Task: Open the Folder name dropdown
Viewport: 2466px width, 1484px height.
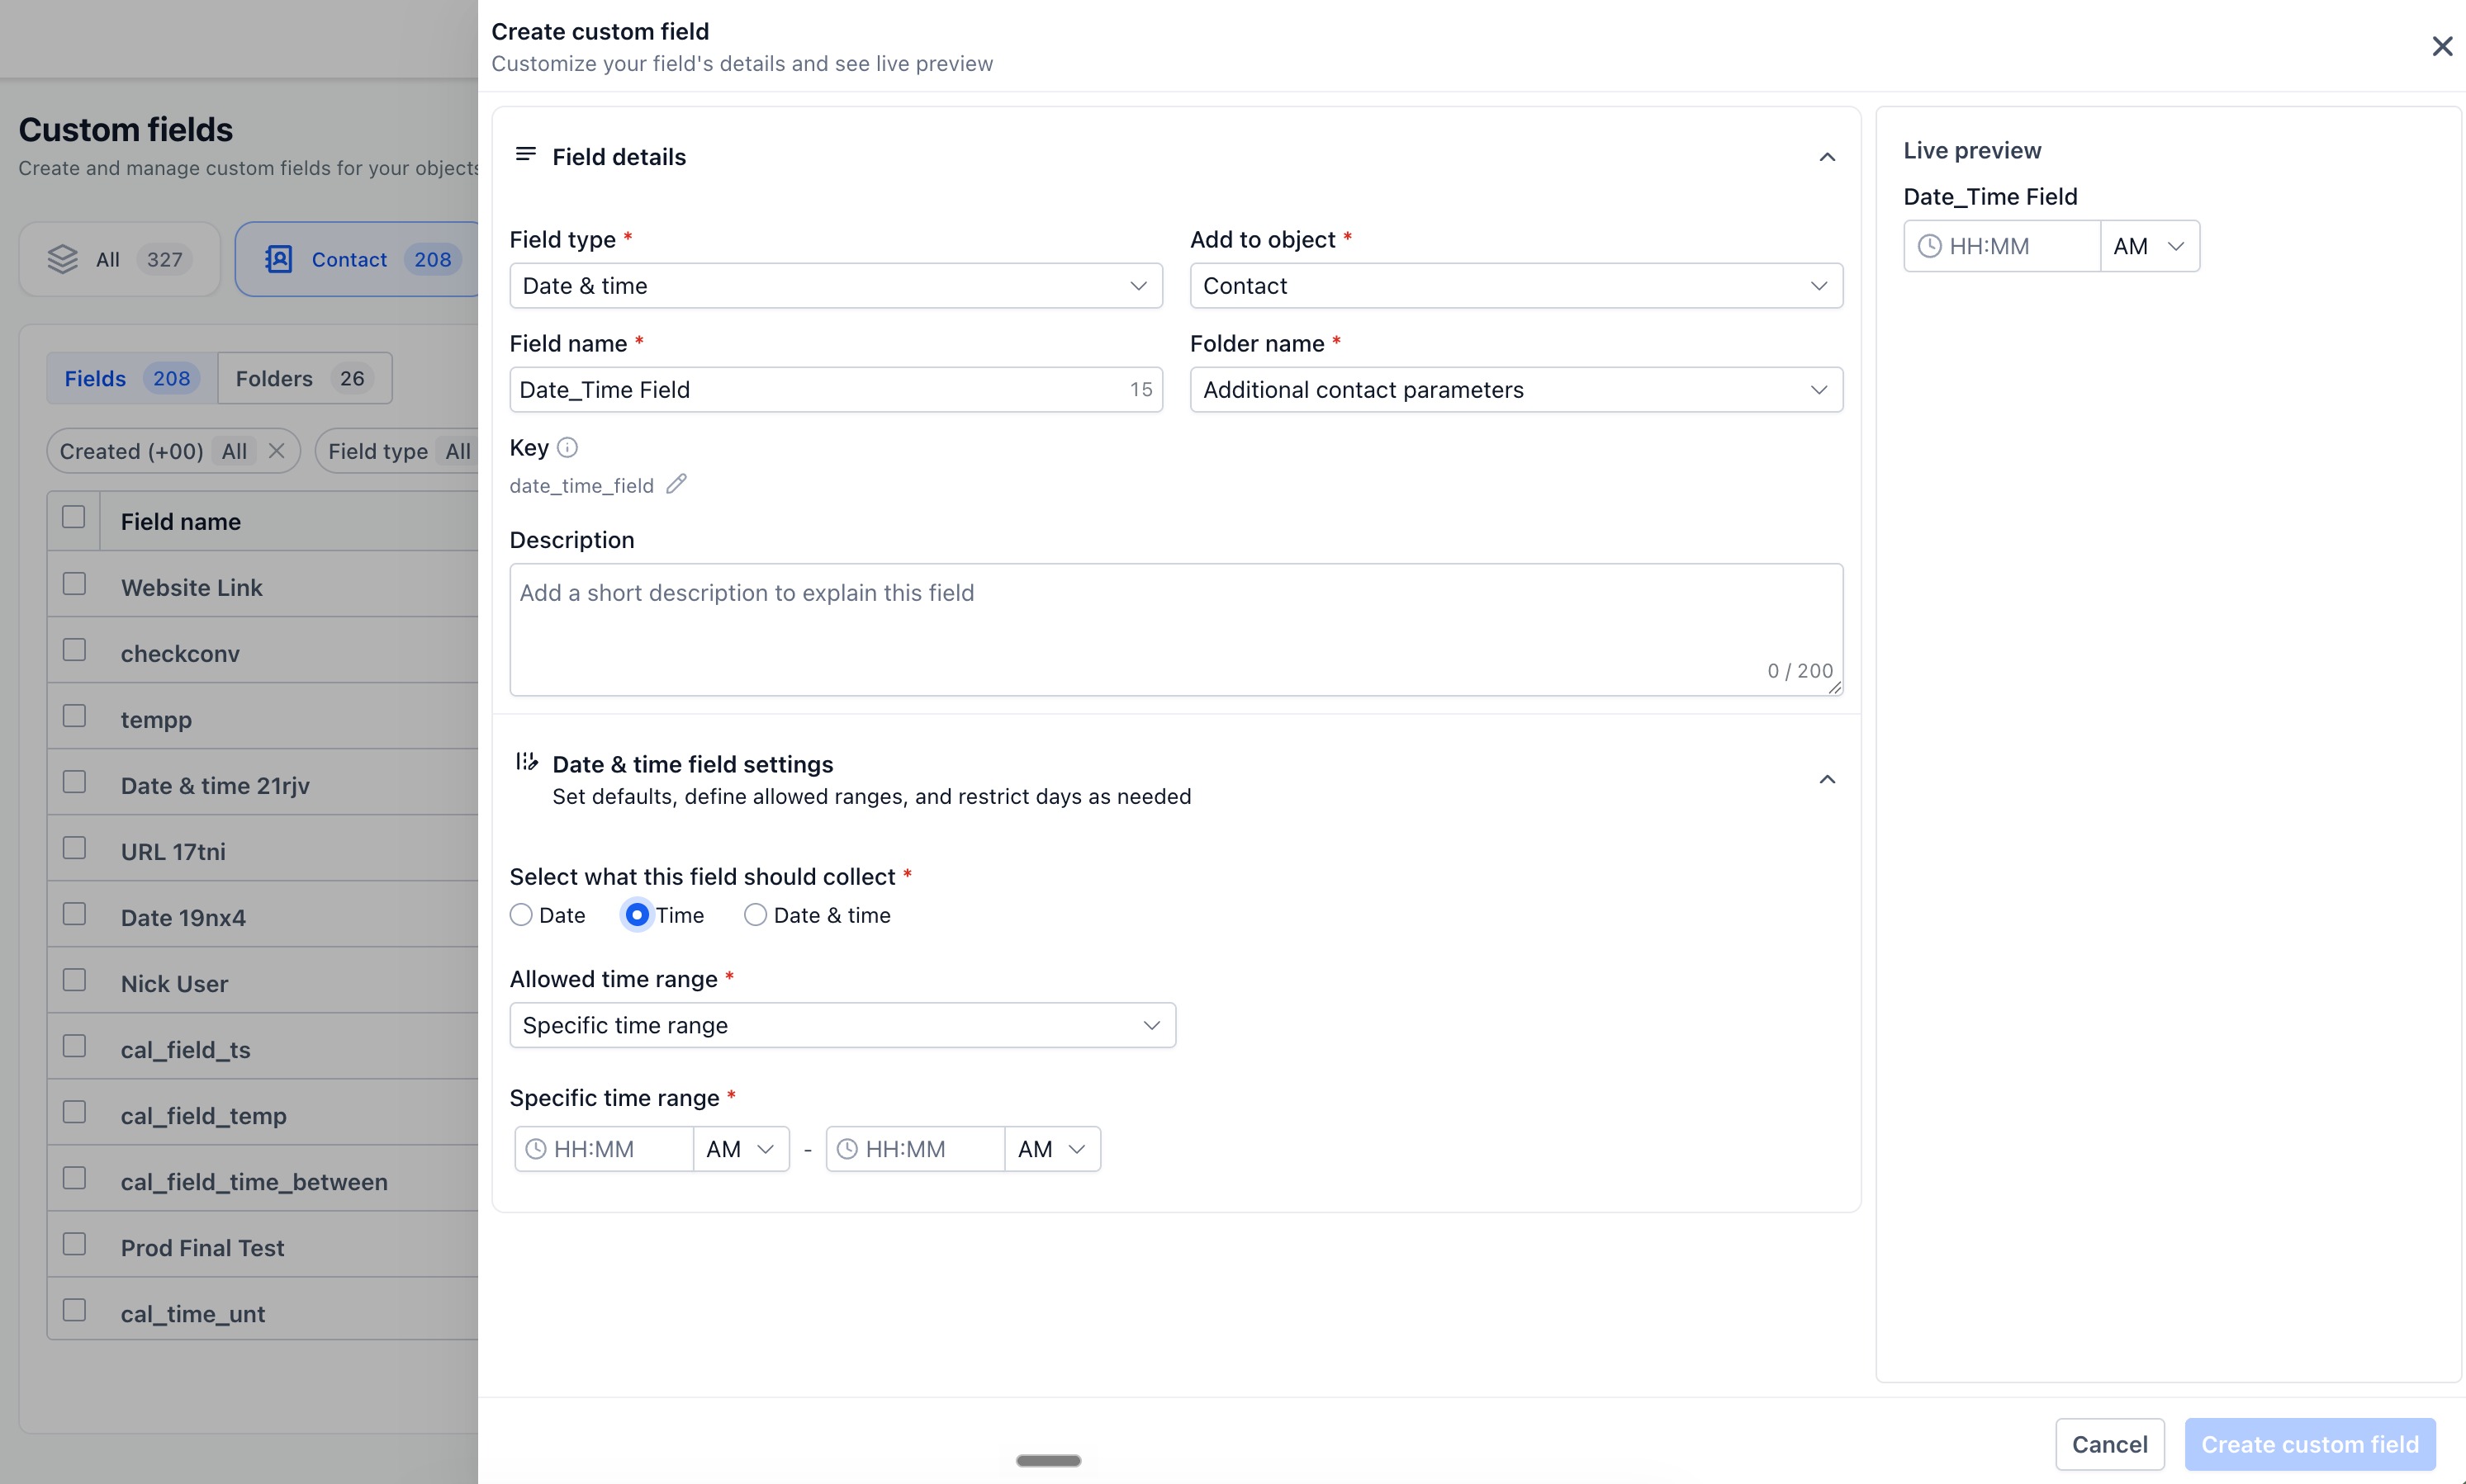Action: [1515, 390]
